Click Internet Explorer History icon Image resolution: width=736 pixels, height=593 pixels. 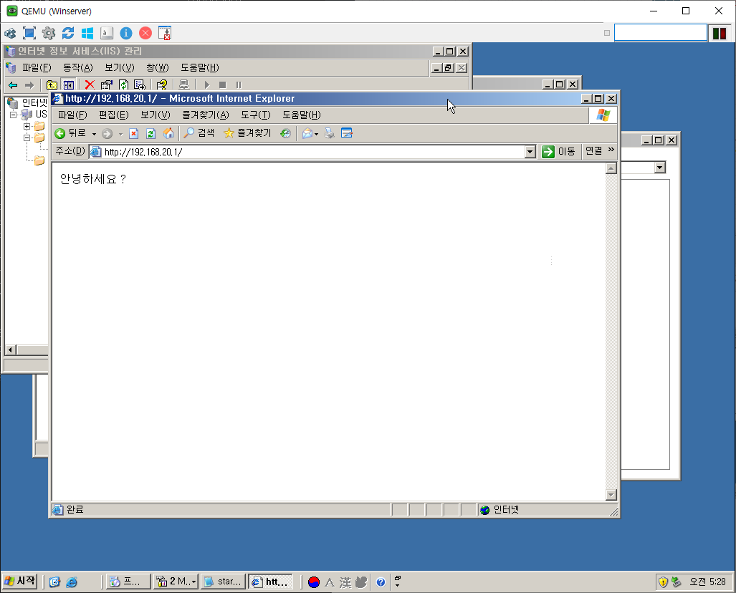[285, 134]
